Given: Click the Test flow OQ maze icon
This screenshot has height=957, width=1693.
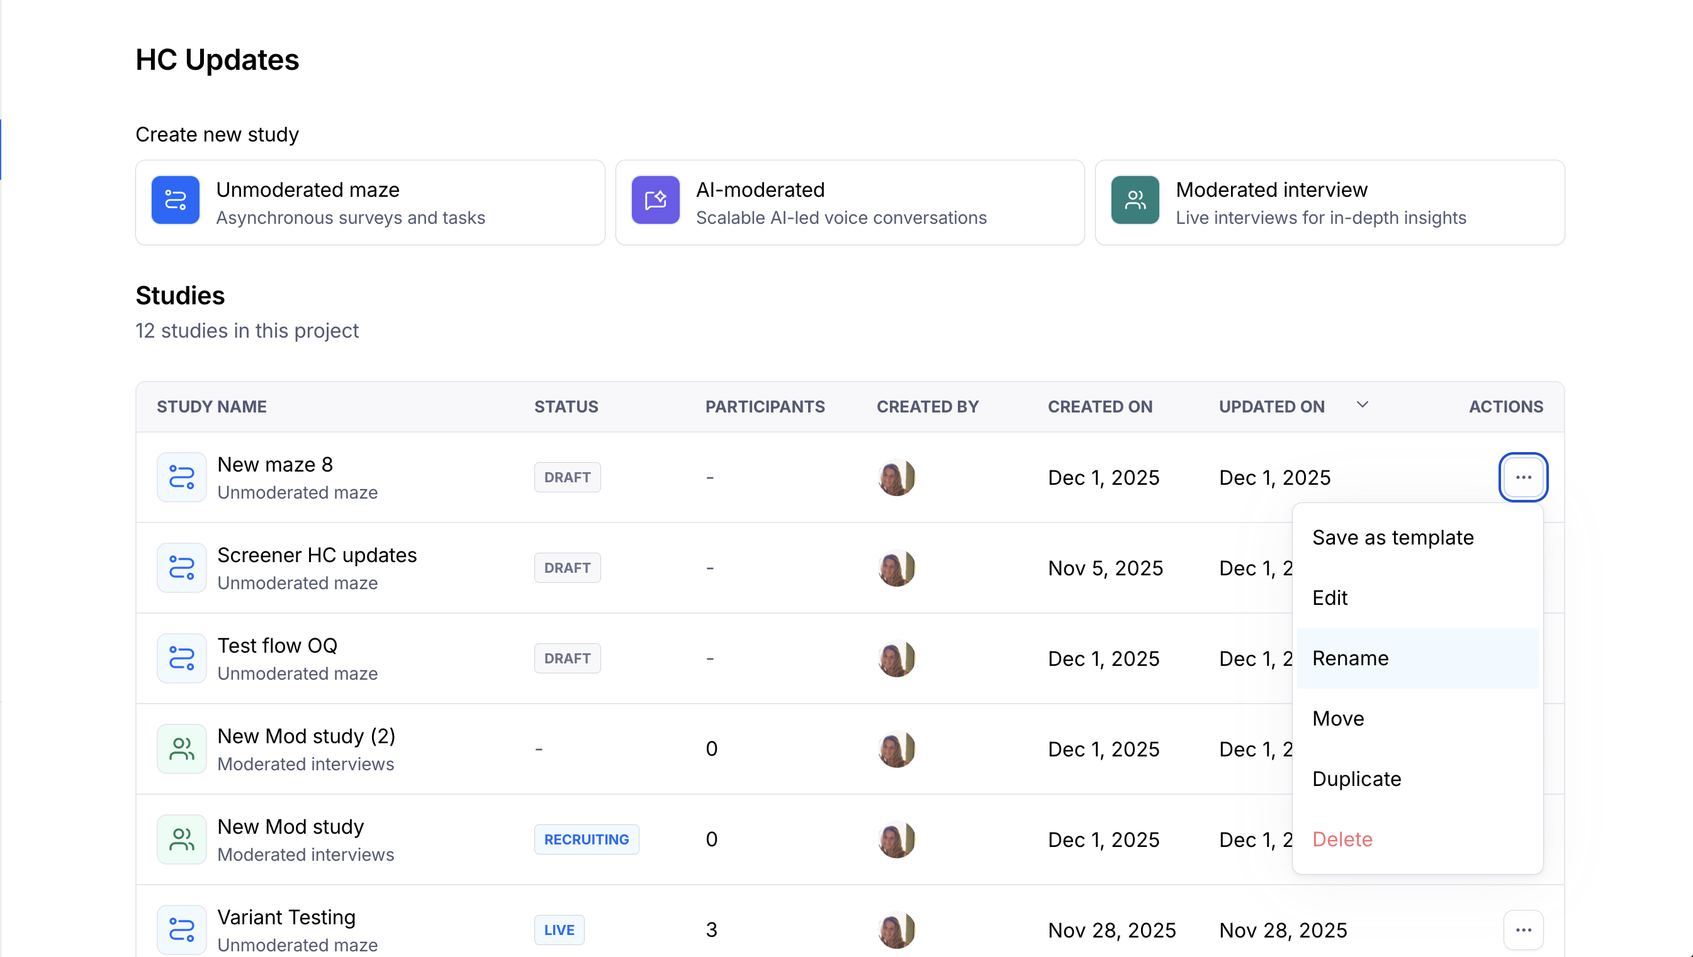Looking at the screenshot, I should tap(181, 658).
